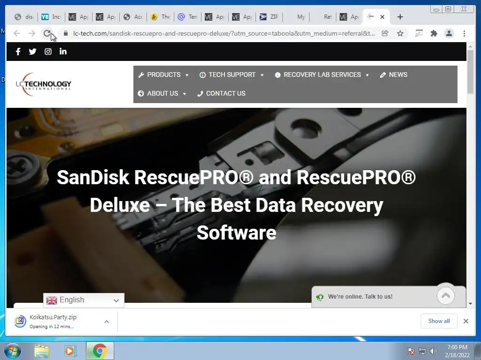Switch to the 'Ten' browser tab
Screen dimensions: 481x360
pos(187,17)
